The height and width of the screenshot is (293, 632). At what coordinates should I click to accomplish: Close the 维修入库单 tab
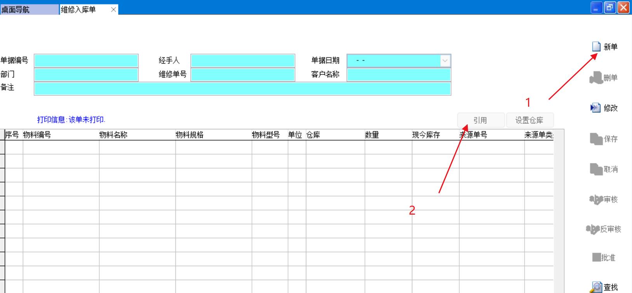tap(113, 10)
